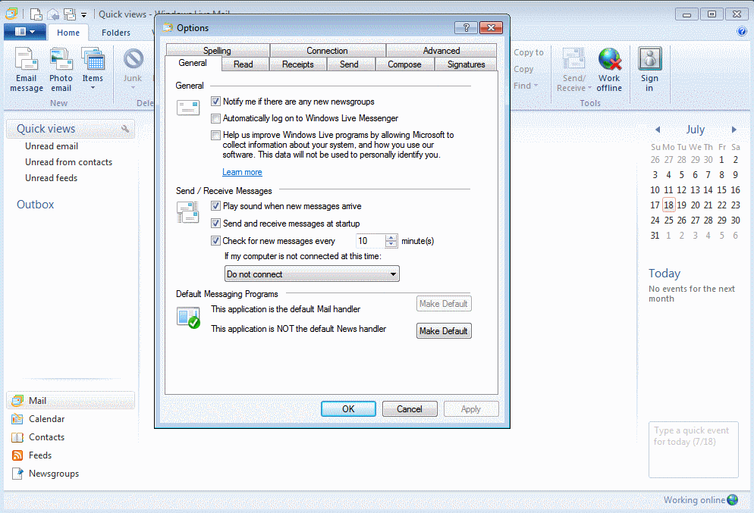Click the quick event input box
754x513 pixels.
click(693, 449)
